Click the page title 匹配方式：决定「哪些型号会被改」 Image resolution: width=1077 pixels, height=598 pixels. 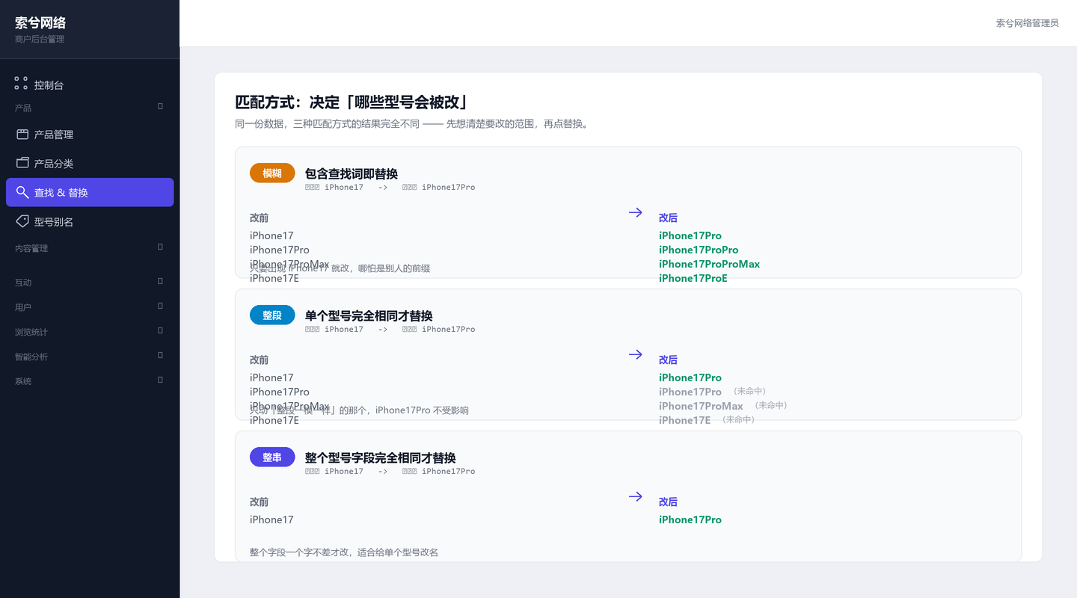(x=352, y=102)
